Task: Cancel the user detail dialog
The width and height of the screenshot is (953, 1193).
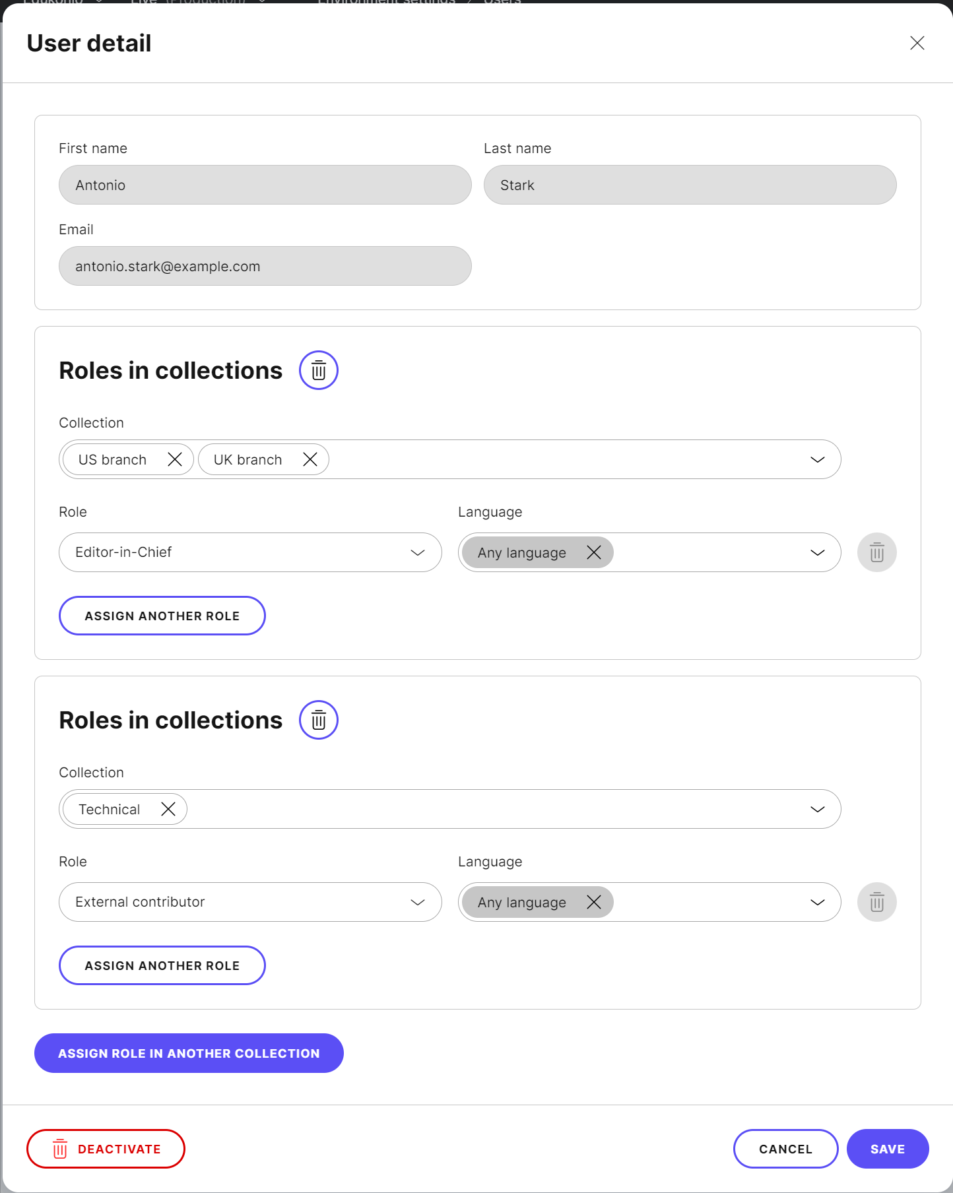Action: pyautogui.click(x=785, y=1149)
